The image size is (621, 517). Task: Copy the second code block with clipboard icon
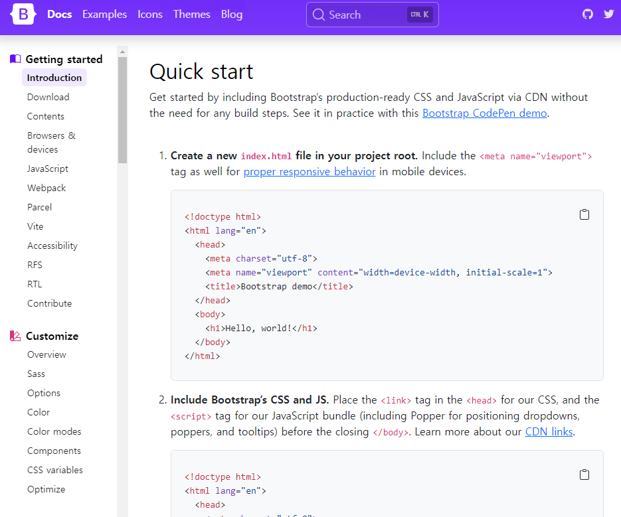(x=584, y=475)
